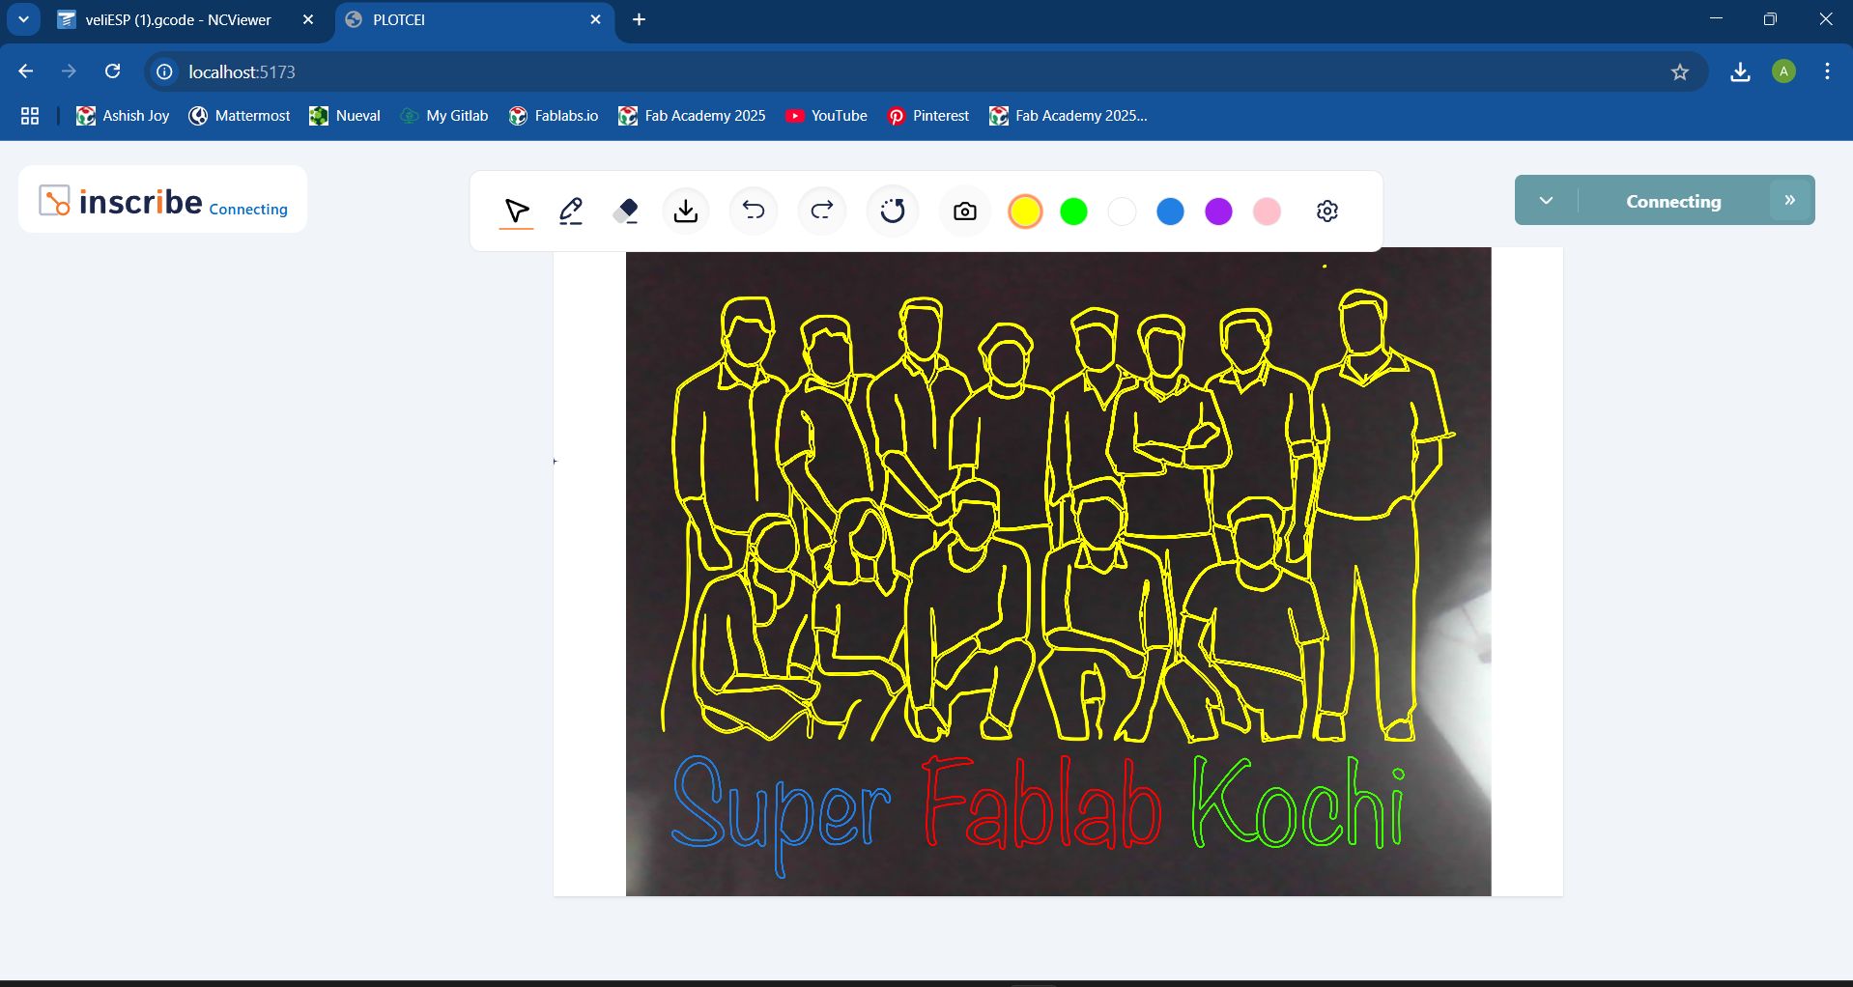
Task: Reload the localhost page
Action: (113, 71)
